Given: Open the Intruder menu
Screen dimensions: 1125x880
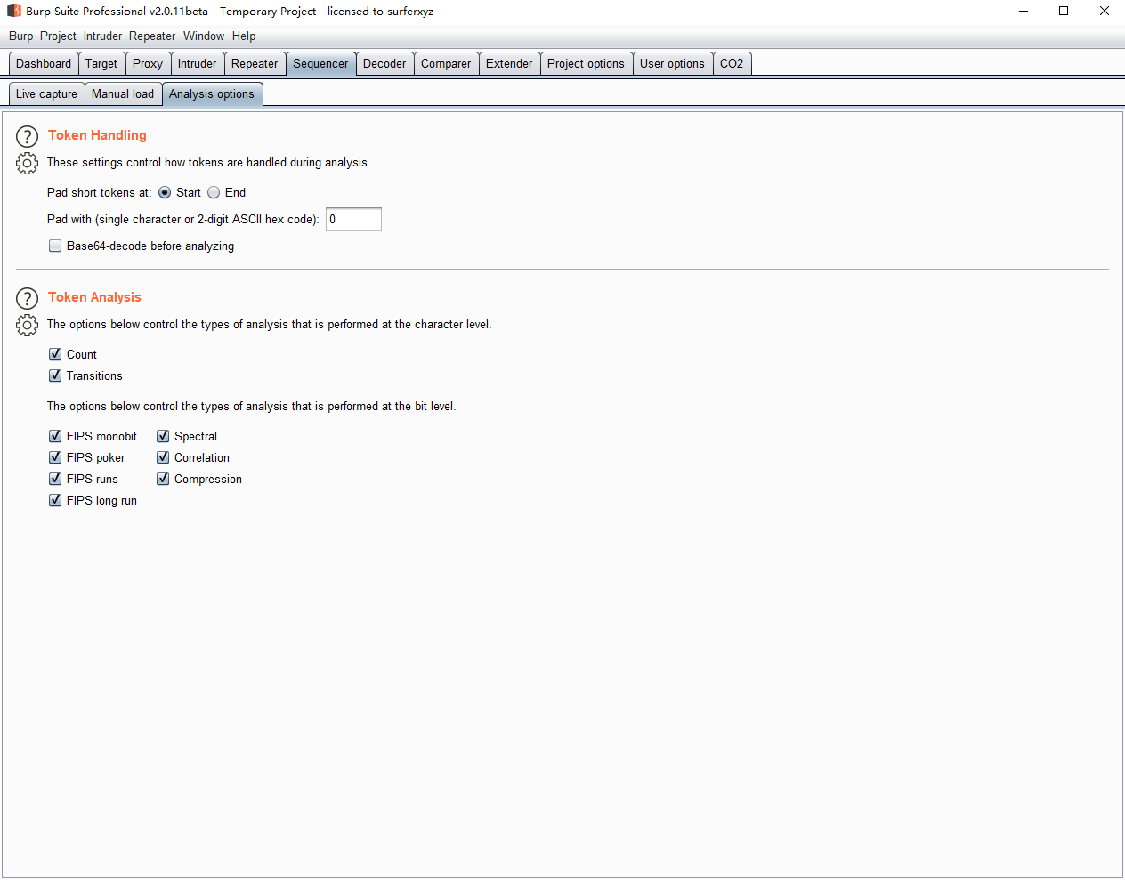Looking at the screenshot, I should pyautogui.click(x=102, y=36).
